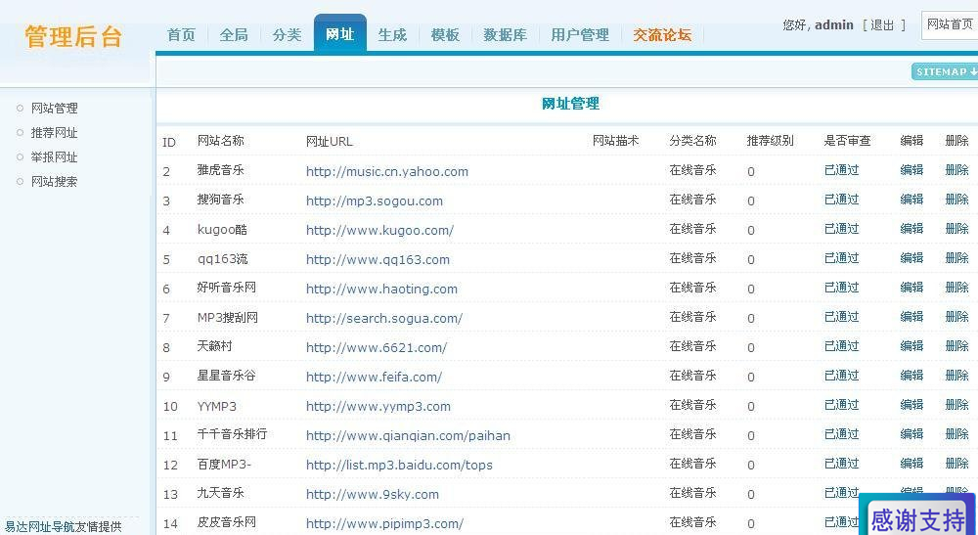Toggle 已通过 status for 雅虎音乐
This screenshot has width=978, height=535.
841,169
